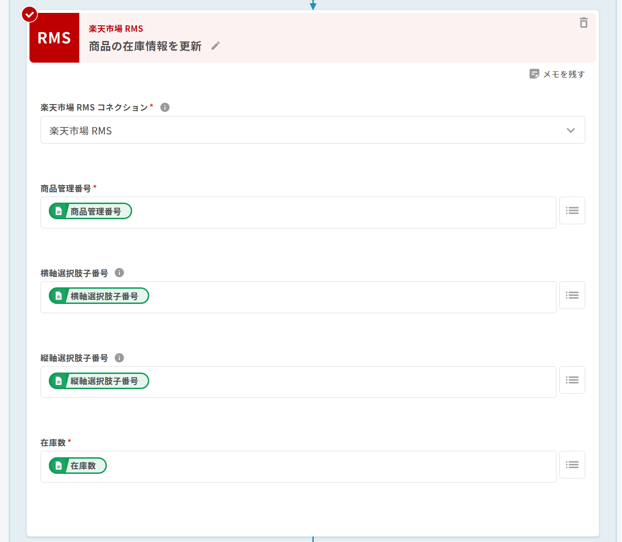Click info icon beside 縦軸選択肢子番号 label
The image size is (622, 542).
click(x=119, y=358)
